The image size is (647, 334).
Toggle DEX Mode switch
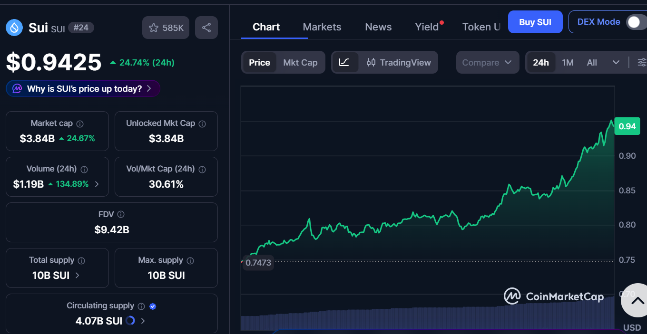click(x=636, y=22)
